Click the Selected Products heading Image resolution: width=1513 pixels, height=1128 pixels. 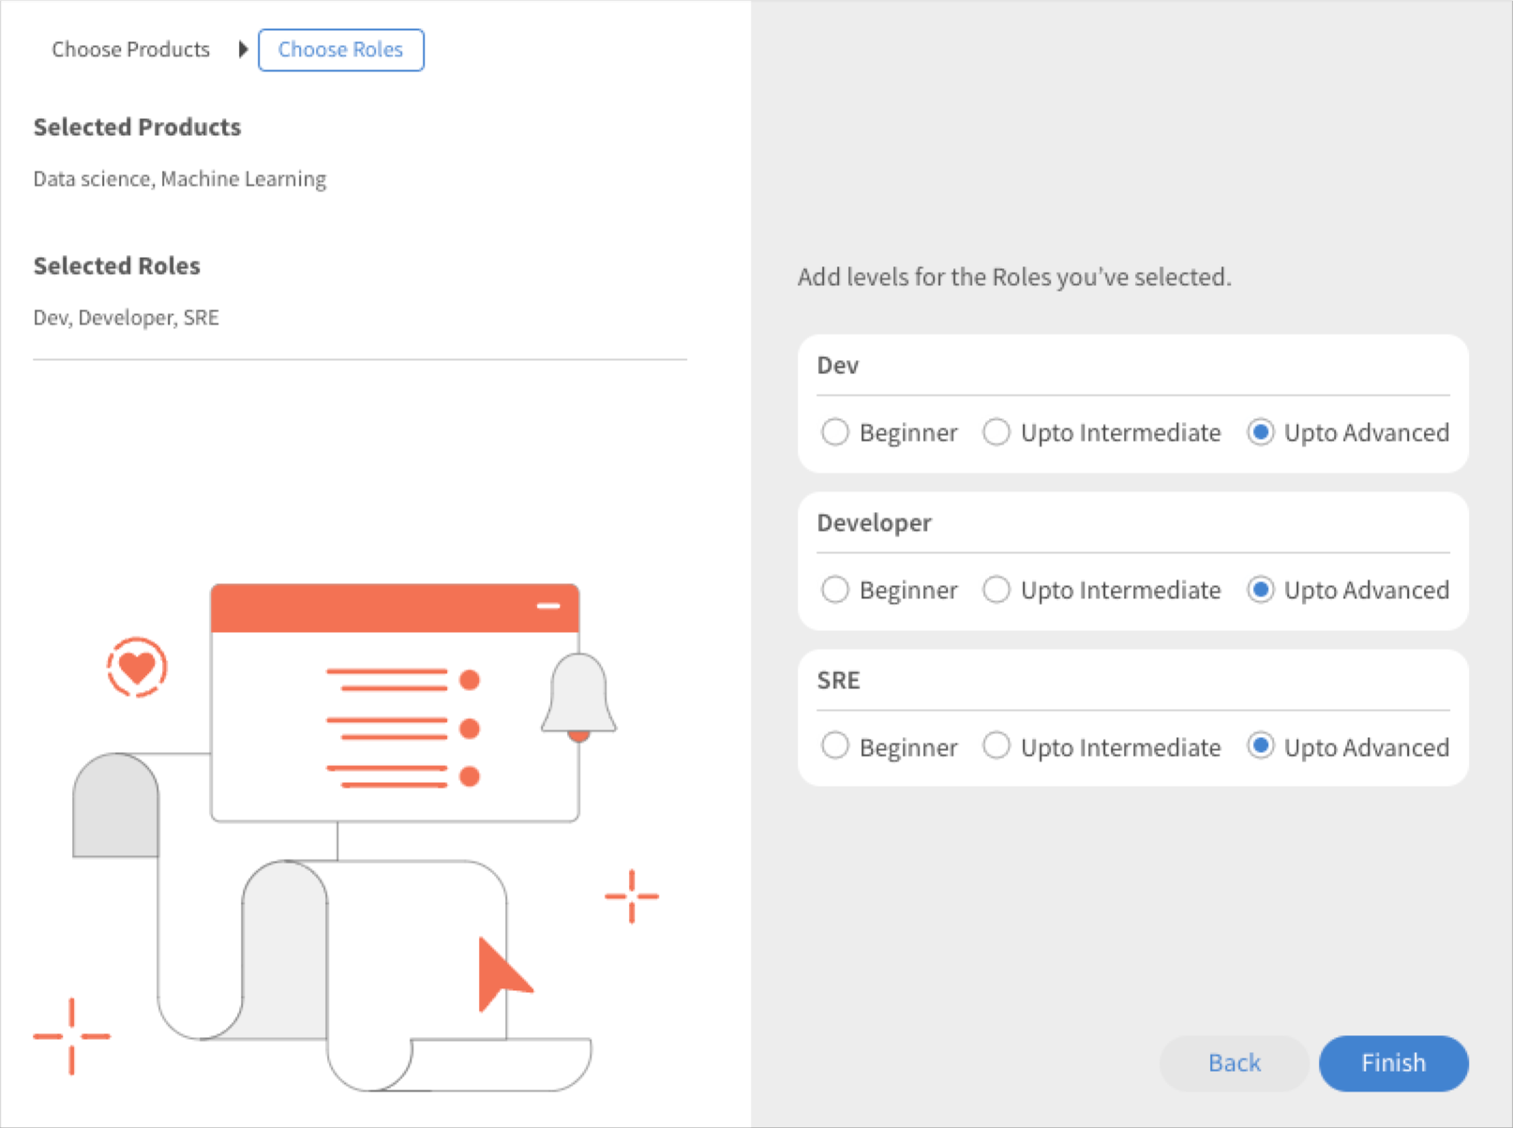tap(137, 127)
